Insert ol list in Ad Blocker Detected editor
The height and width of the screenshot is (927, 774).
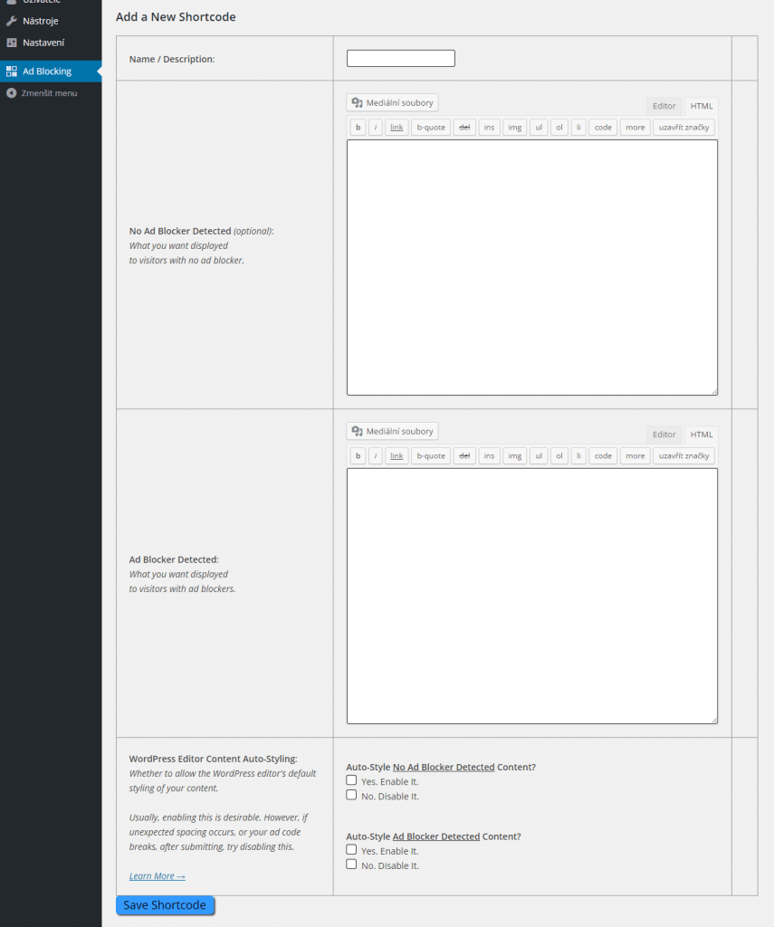pyautogui.click(x=559, y=456)
